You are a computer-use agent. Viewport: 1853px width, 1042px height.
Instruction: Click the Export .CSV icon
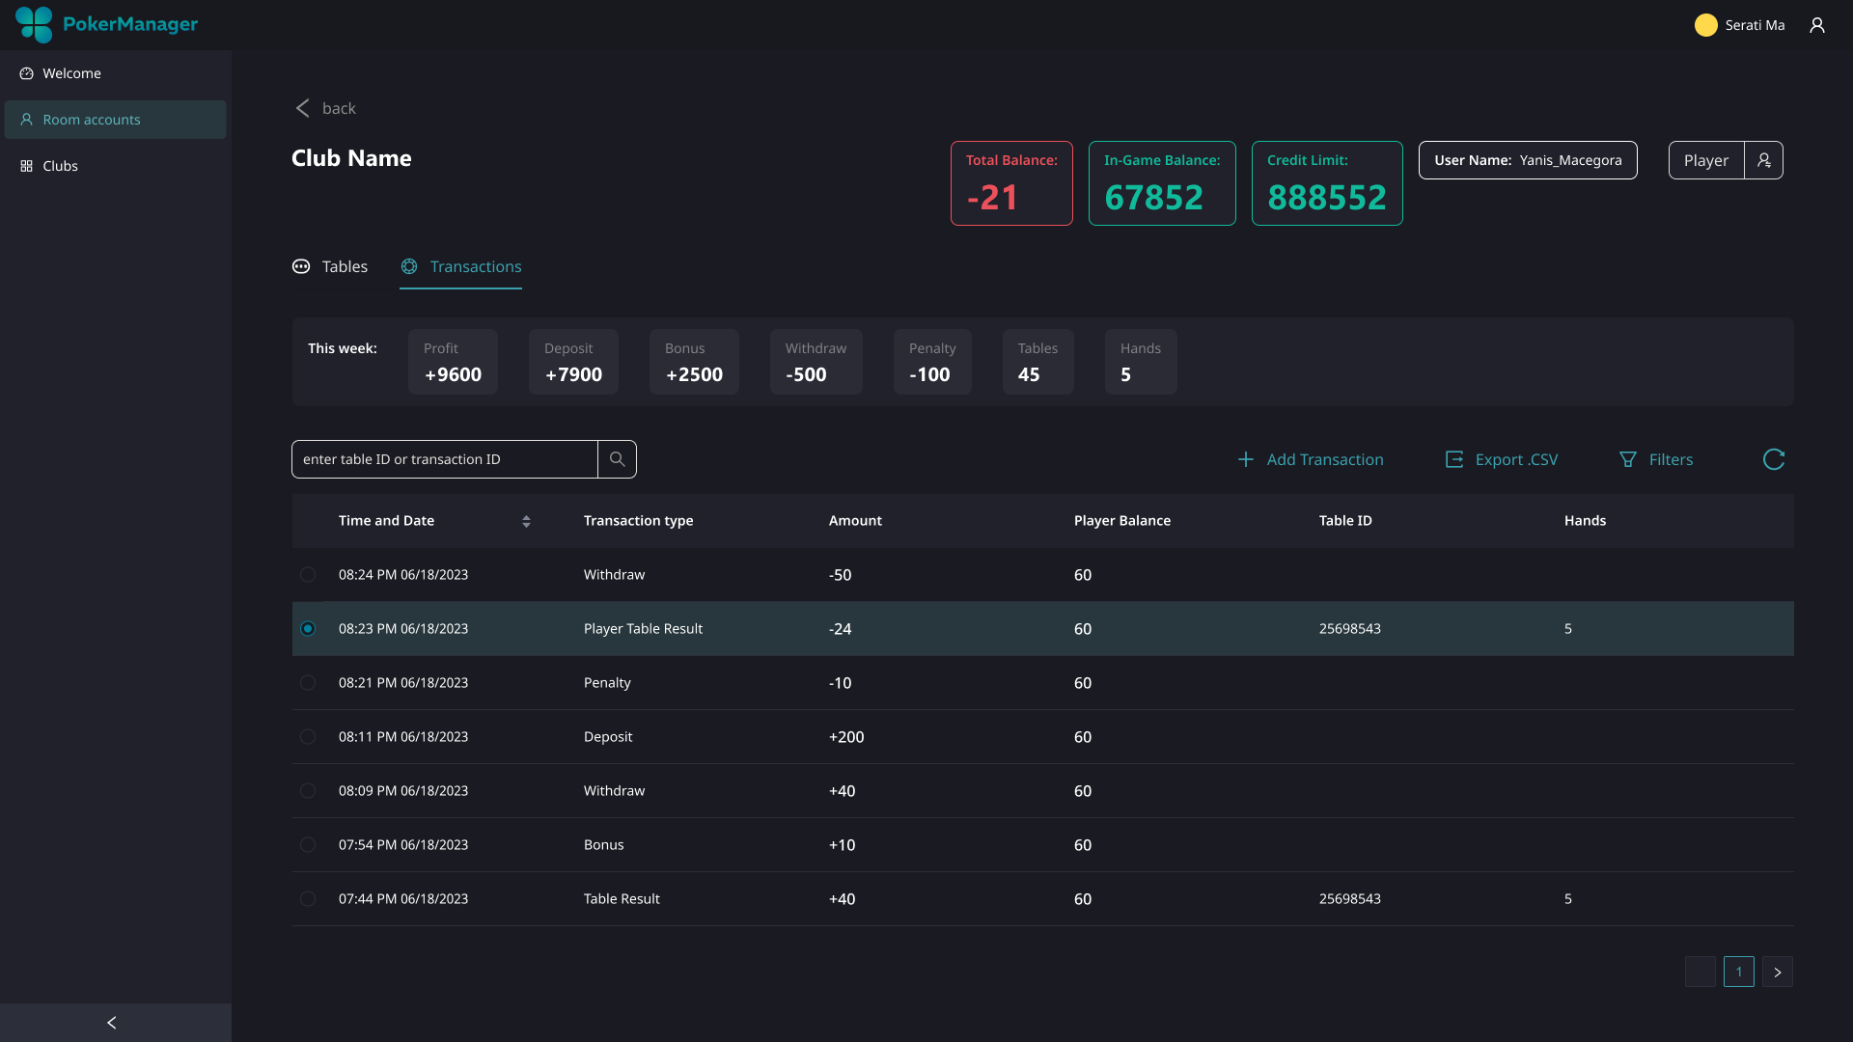coord(1454,459)
